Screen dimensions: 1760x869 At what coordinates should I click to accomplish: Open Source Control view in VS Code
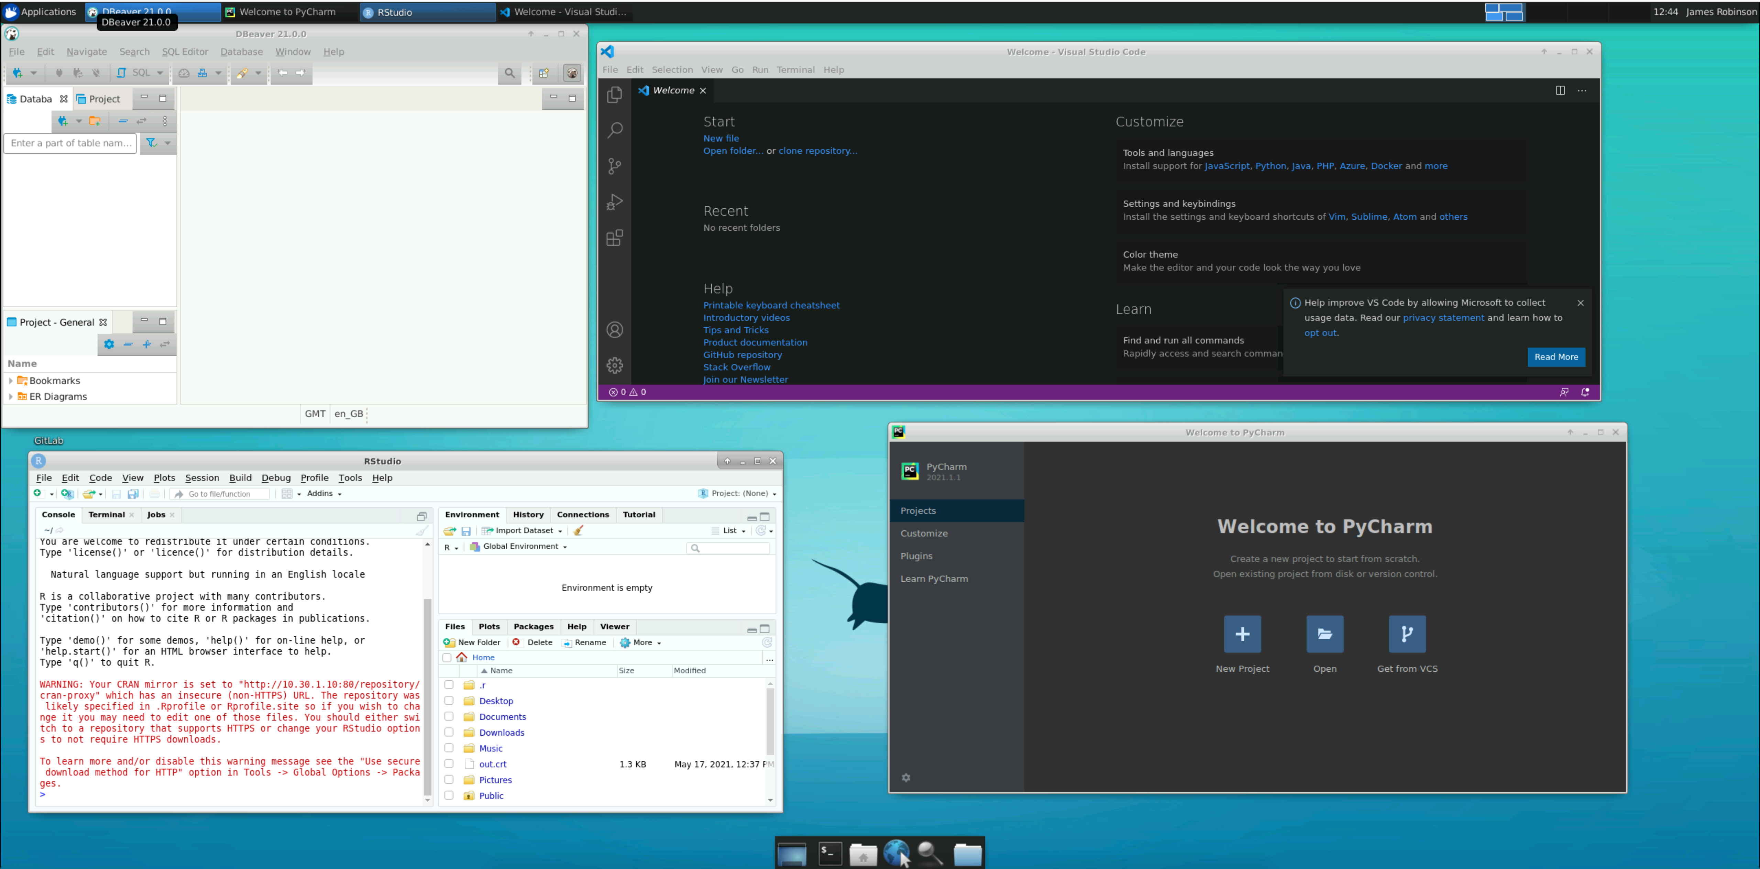point(614,166)
